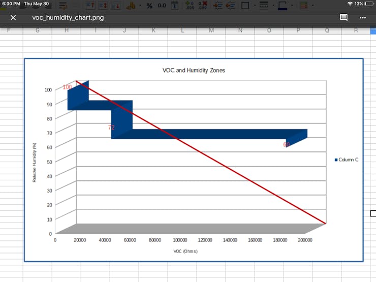Screen dimensions: 376x282
Task: Click the red data label 72
Action: coord(111,128)
